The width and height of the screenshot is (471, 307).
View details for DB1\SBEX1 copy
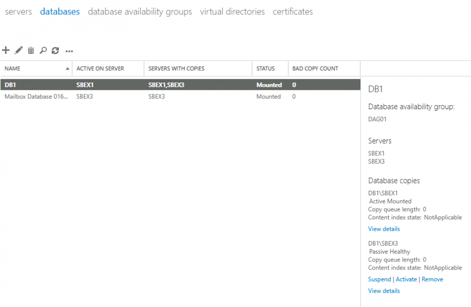coord(383,229)
